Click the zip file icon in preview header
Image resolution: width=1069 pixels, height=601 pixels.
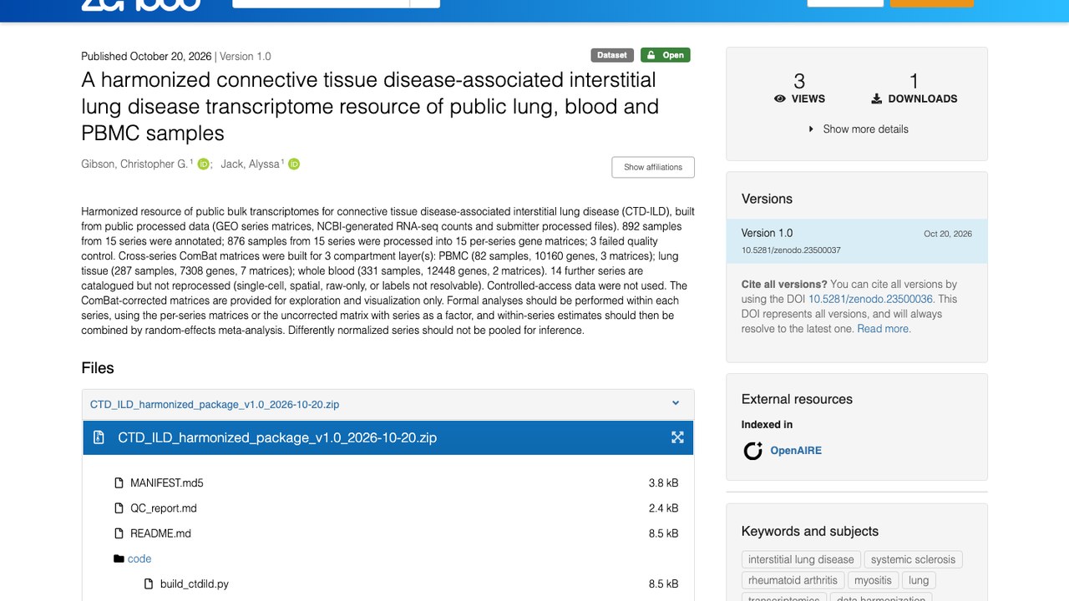(99, 437)
